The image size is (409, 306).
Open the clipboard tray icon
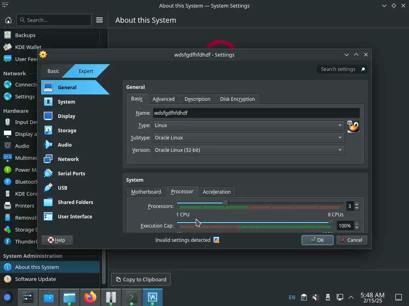point(304,297)
